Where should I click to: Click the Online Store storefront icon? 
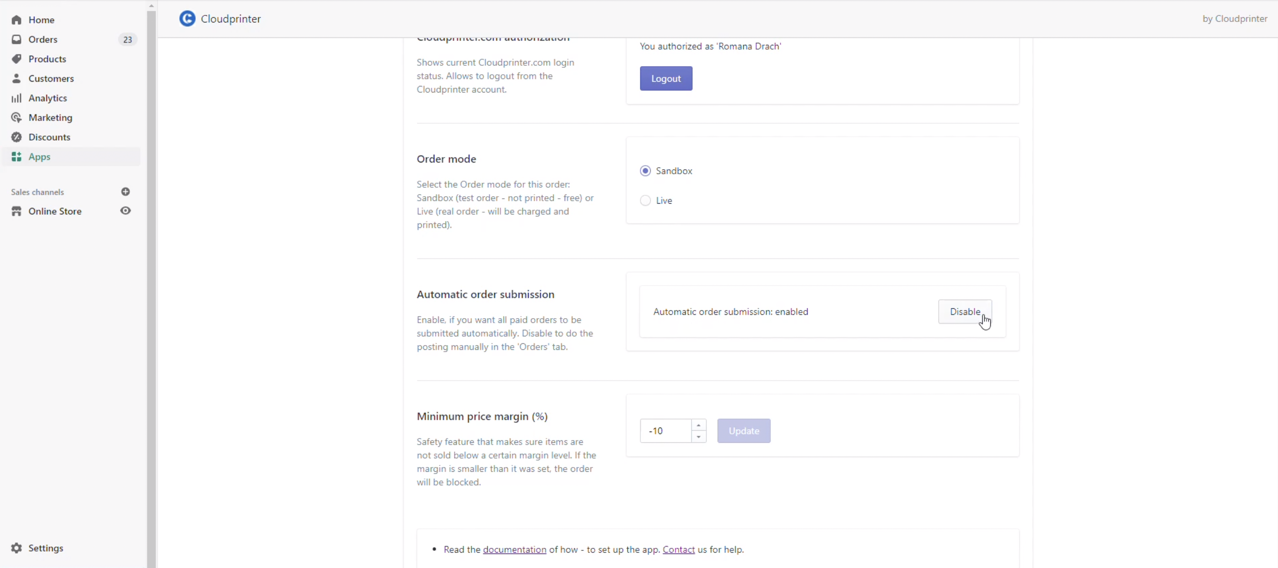pos(16,211)
